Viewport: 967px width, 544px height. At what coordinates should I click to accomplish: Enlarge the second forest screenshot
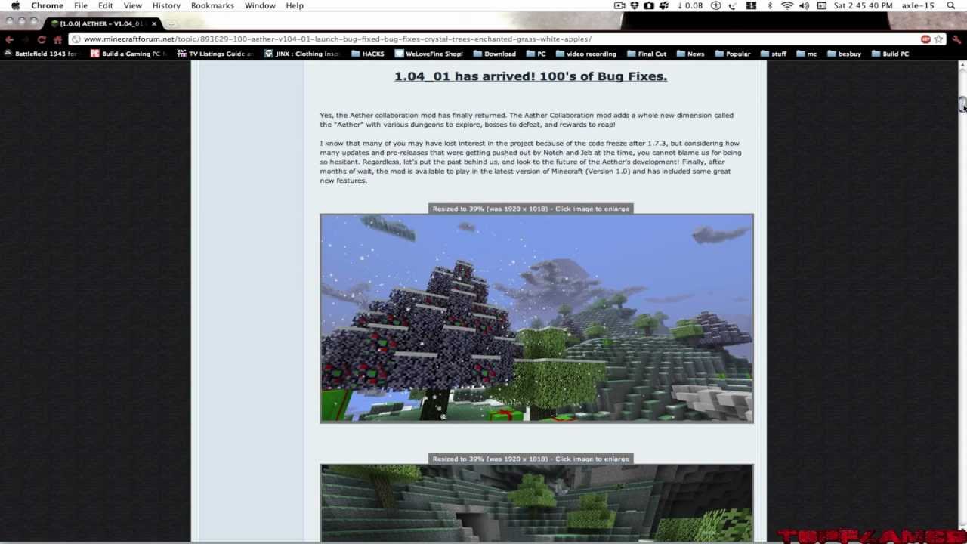coord(536,503)
